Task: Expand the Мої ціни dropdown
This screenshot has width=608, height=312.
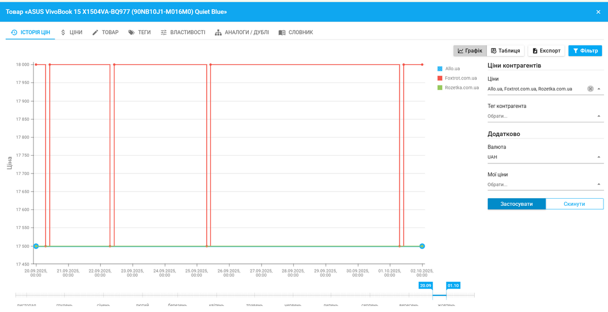Action: point(599,185)
